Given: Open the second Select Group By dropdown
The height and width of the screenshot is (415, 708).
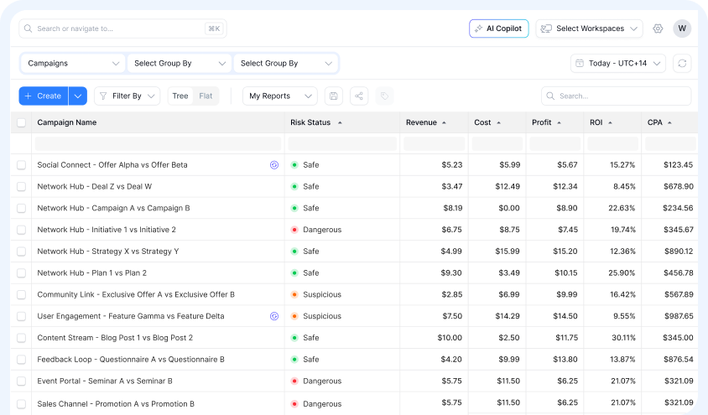Looking at the screenshot, I should pos(285,63).
